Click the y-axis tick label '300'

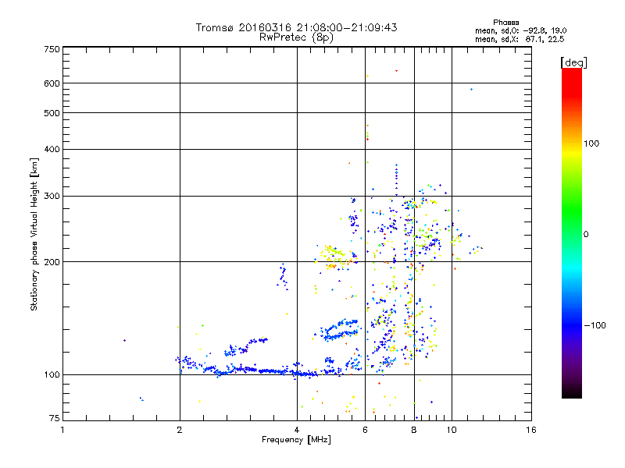pyautogui.click(x=52, y=197)
